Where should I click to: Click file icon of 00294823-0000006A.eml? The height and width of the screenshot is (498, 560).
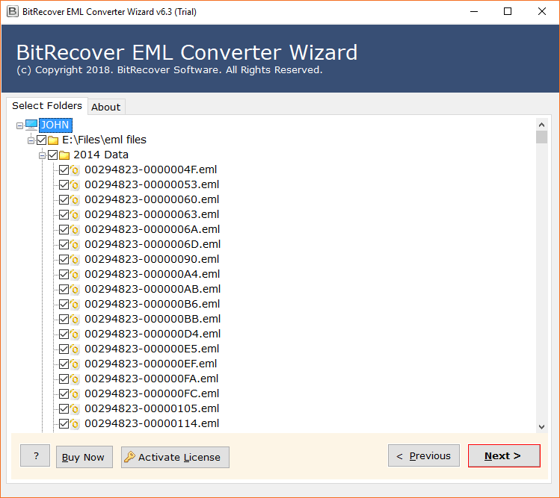(x=75, y=230)
